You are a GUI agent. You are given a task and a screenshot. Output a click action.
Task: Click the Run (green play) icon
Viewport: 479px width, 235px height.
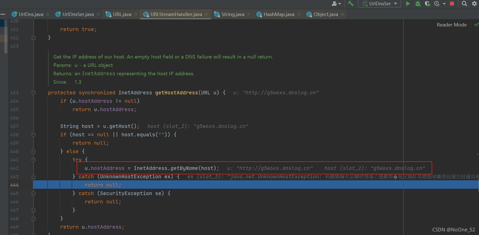point(408,4)
